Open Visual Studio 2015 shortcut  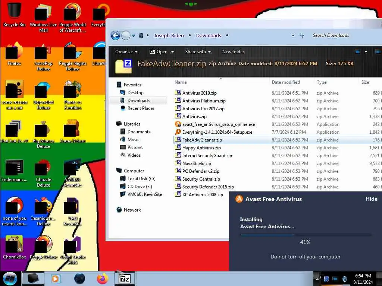point(73,250)
